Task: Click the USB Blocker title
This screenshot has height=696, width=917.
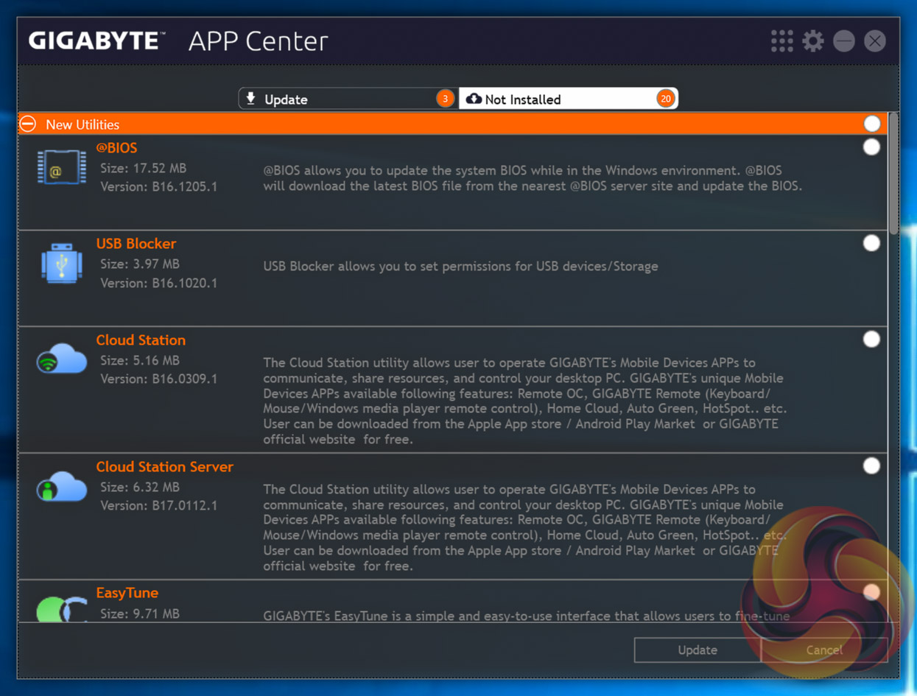Action: click(136, 244)
